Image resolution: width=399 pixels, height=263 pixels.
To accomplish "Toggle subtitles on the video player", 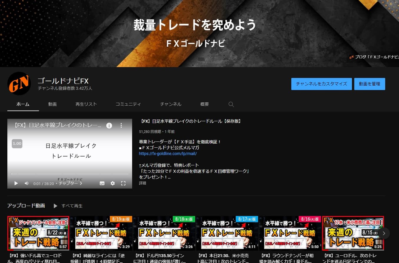I will click(x=102, y=183).
